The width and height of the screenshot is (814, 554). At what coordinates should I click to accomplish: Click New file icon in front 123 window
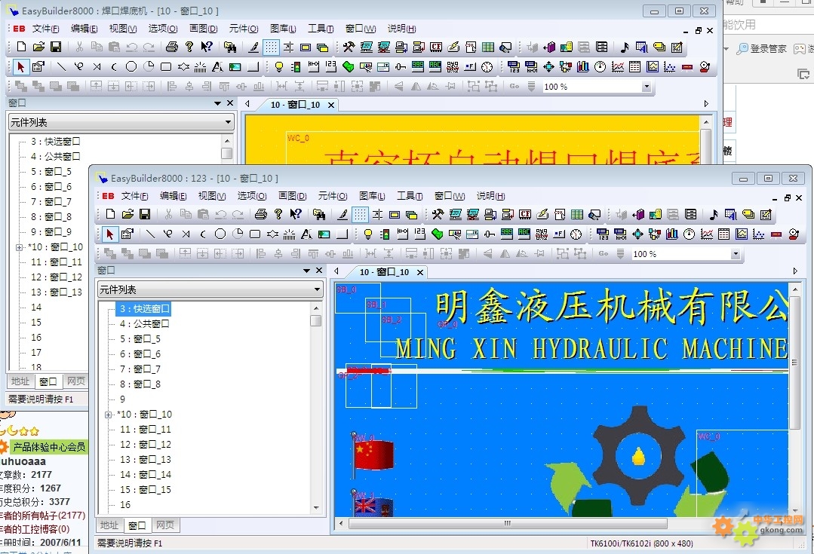point(110,214)
